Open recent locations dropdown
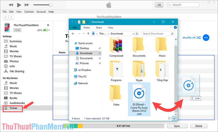 84,34
